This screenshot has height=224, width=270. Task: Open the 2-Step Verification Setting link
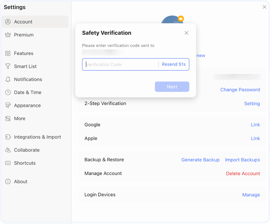tap(252, 104)
